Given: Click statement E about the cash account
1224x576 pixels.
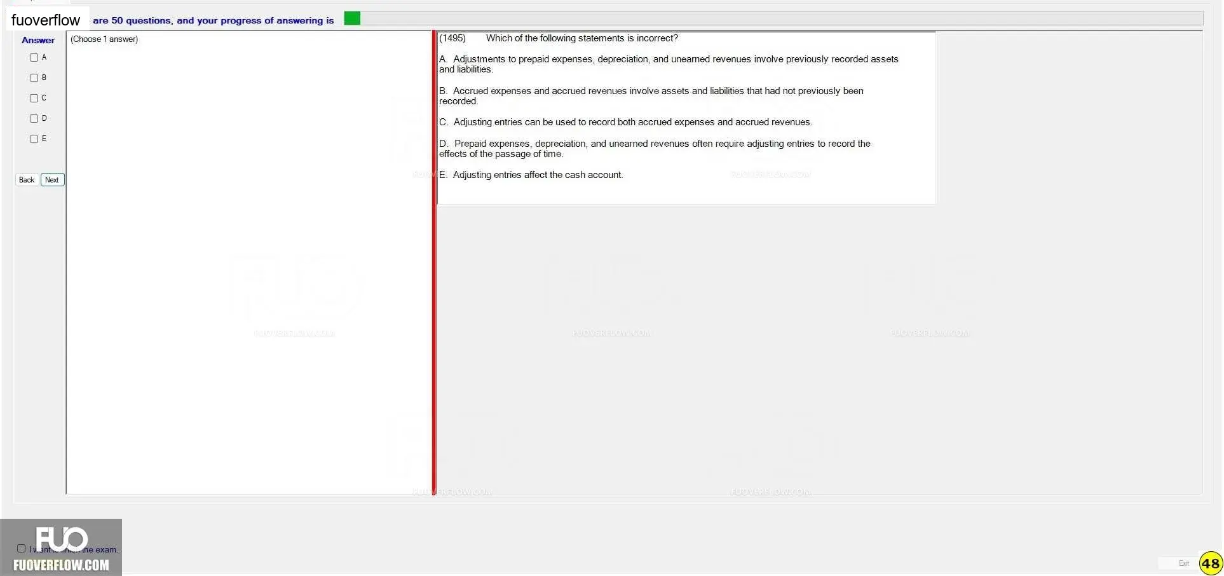Looking at the screenshot, I should 531,175.
